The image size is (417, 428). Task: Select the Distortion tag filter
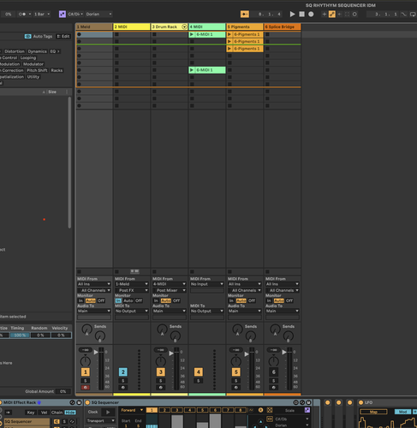pyautogui.click(x=15, y=51)
